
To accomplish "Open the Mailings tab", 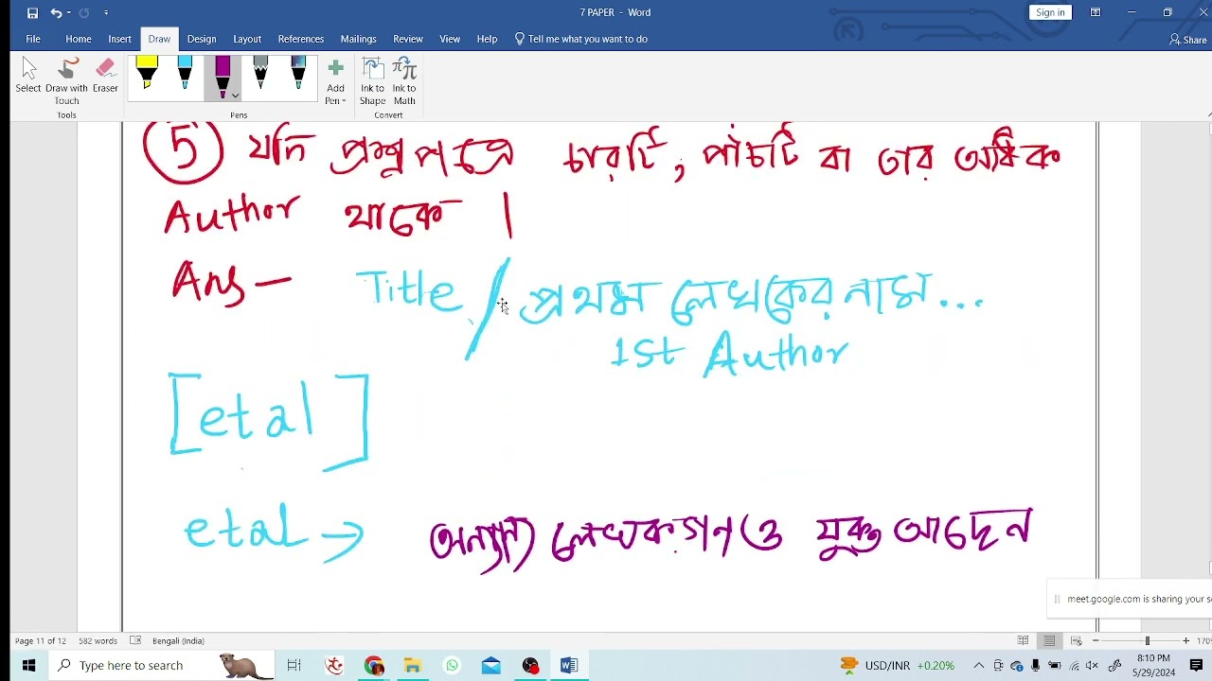I will (x=359, y=39).
